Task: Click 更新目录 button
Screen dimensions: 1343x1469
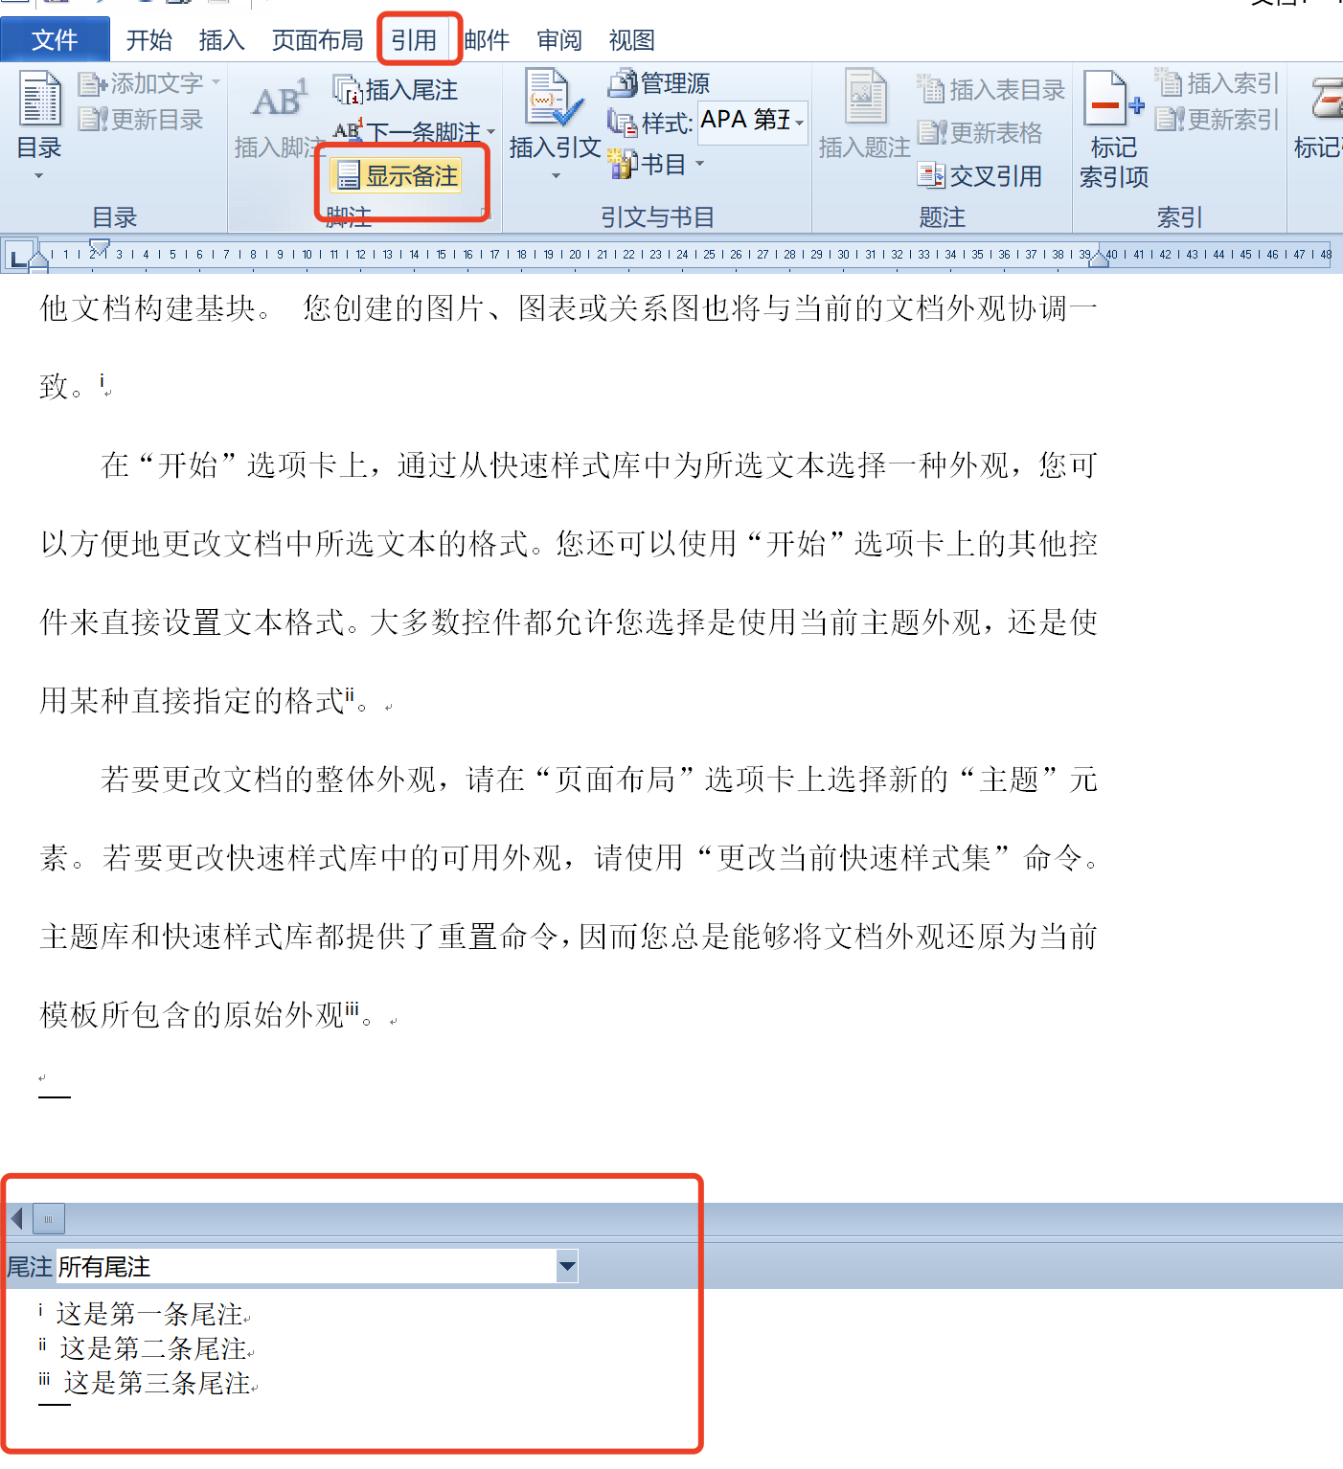Action: pyautogui.click(x=141, y=120)
